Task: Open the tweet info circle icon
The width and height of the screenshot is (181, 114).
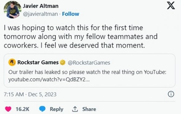Action: (171, 94)
